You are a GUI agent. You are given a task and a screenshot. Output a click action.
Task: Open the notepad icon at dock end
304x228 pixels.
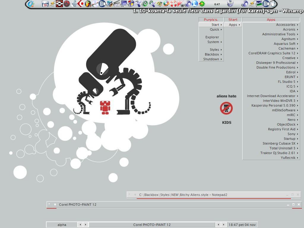(273, 4)
